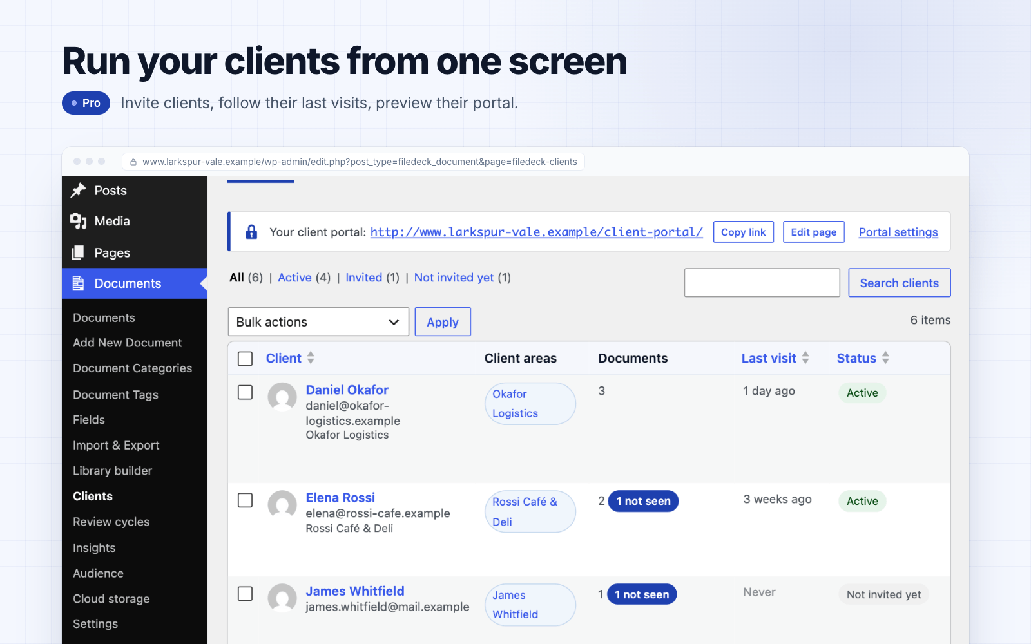Click the lock icon beside client portal
Viewport: 1031px width, 644px height.
point(252,232)
